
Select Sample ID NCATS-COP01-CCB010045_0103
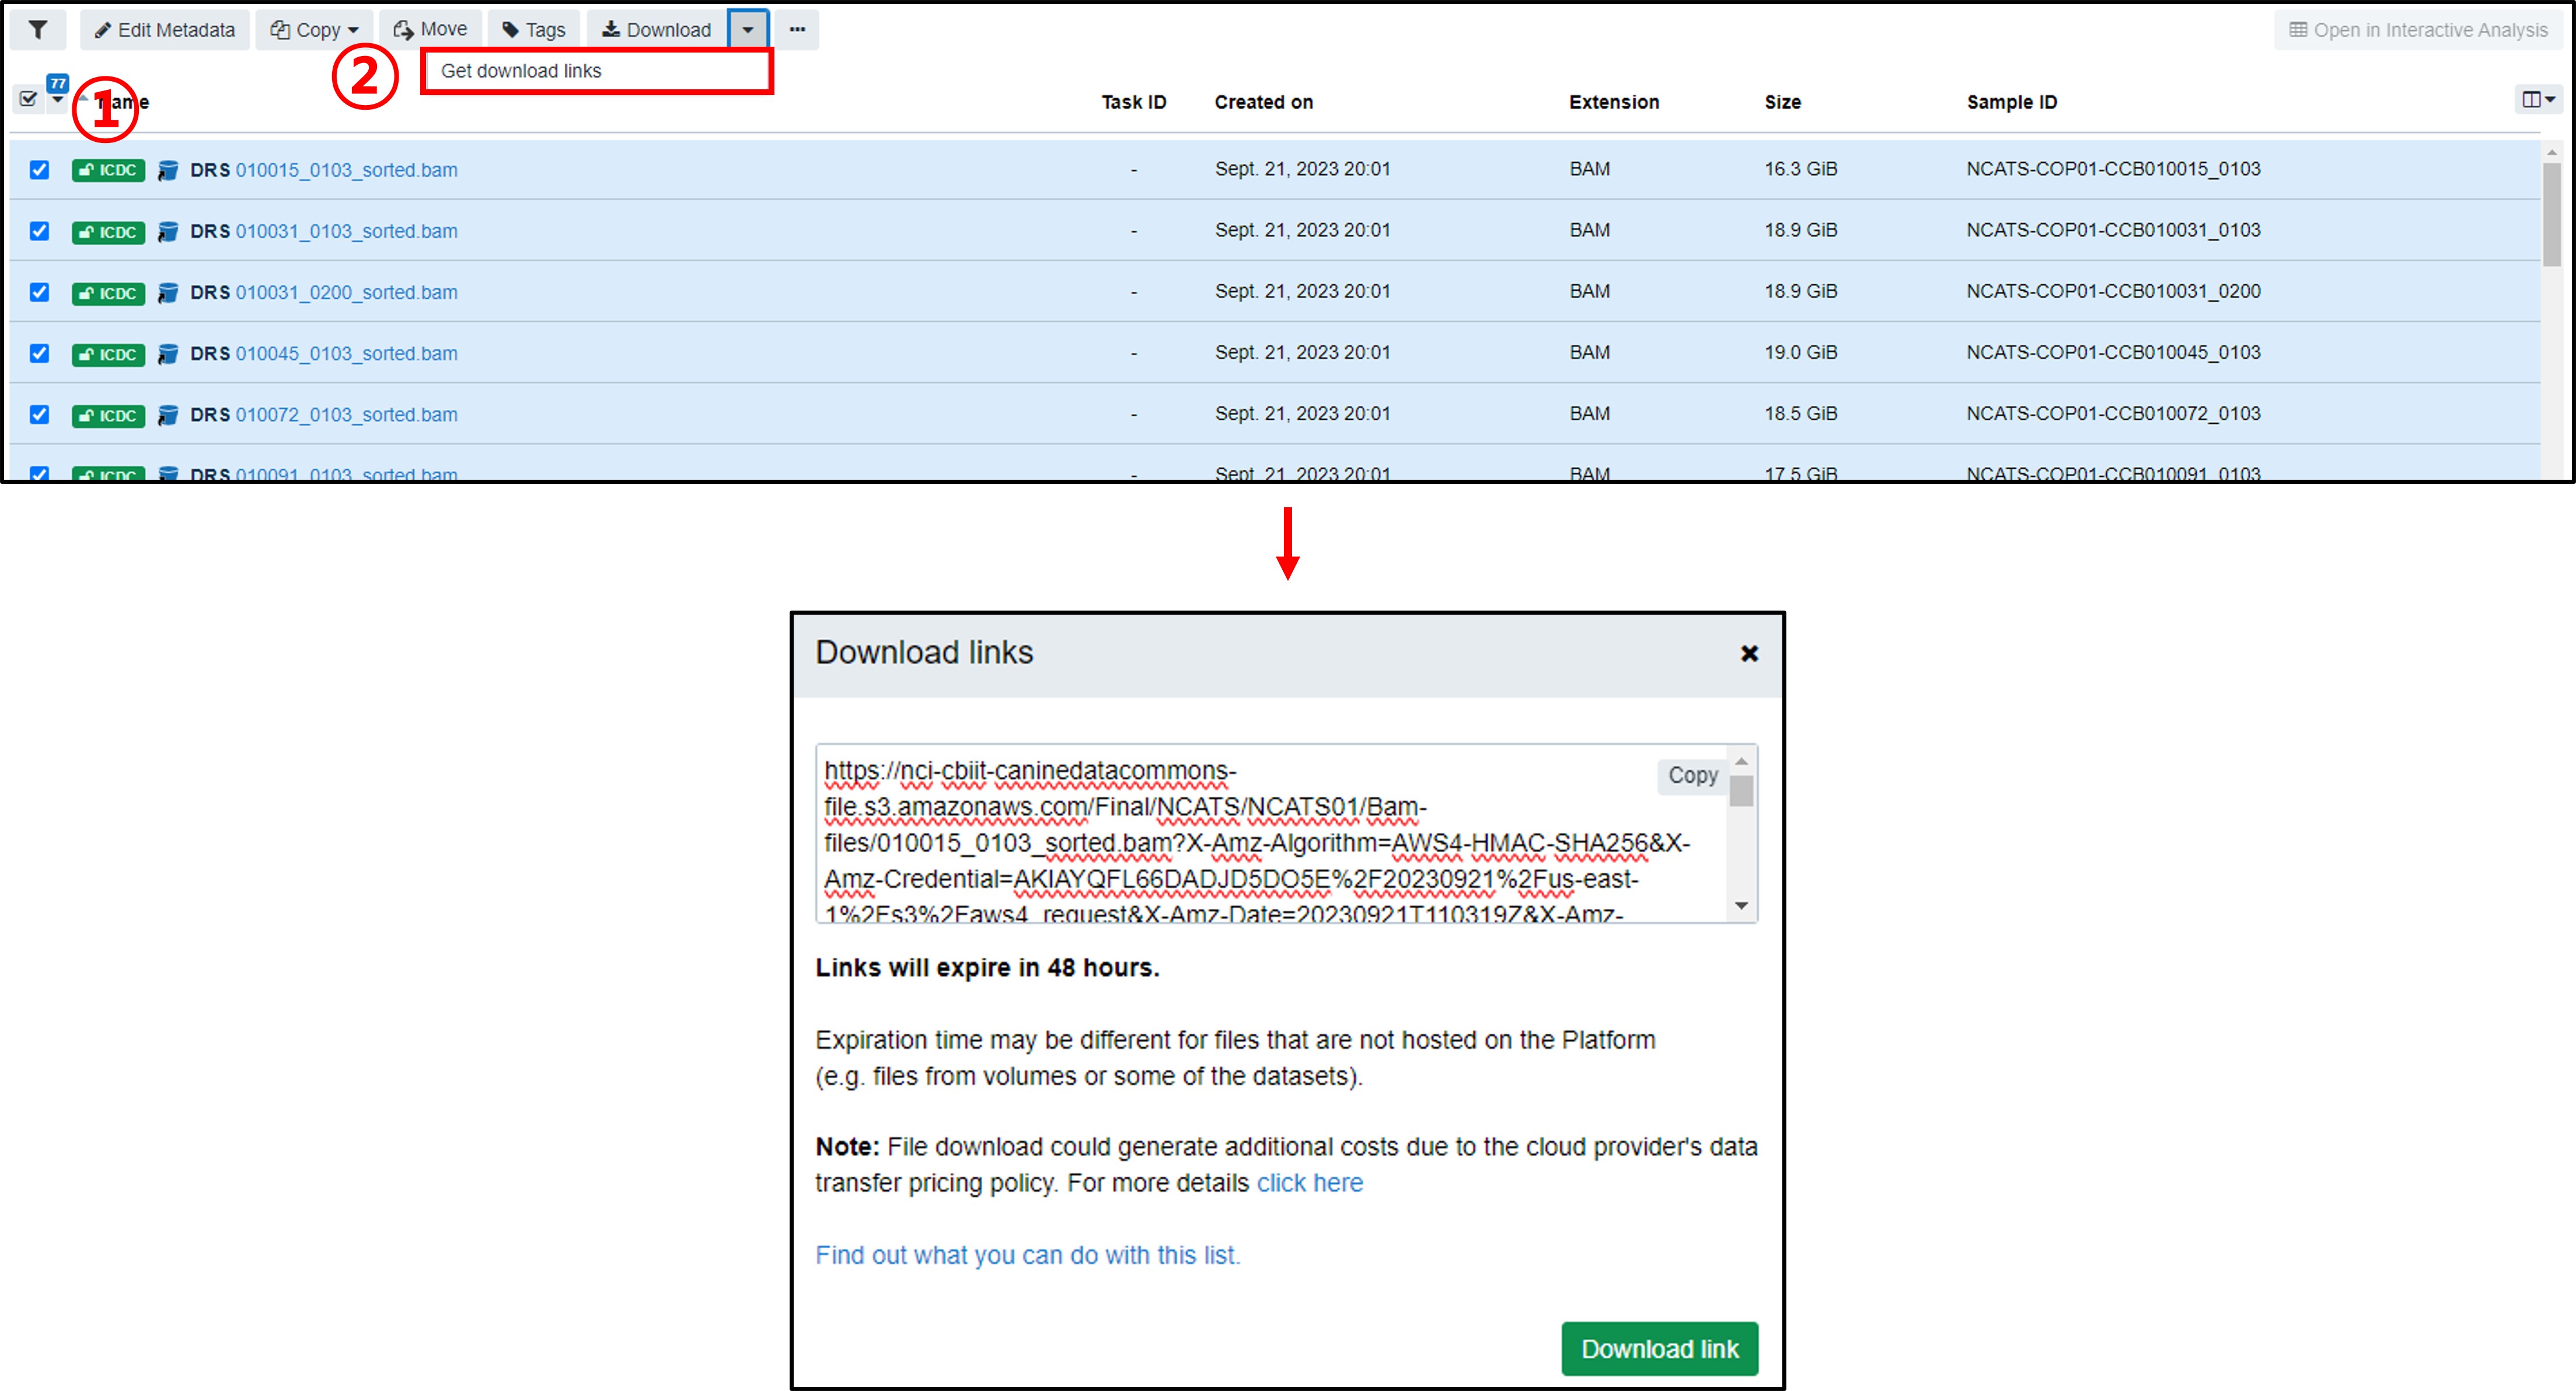point(2113,352)
